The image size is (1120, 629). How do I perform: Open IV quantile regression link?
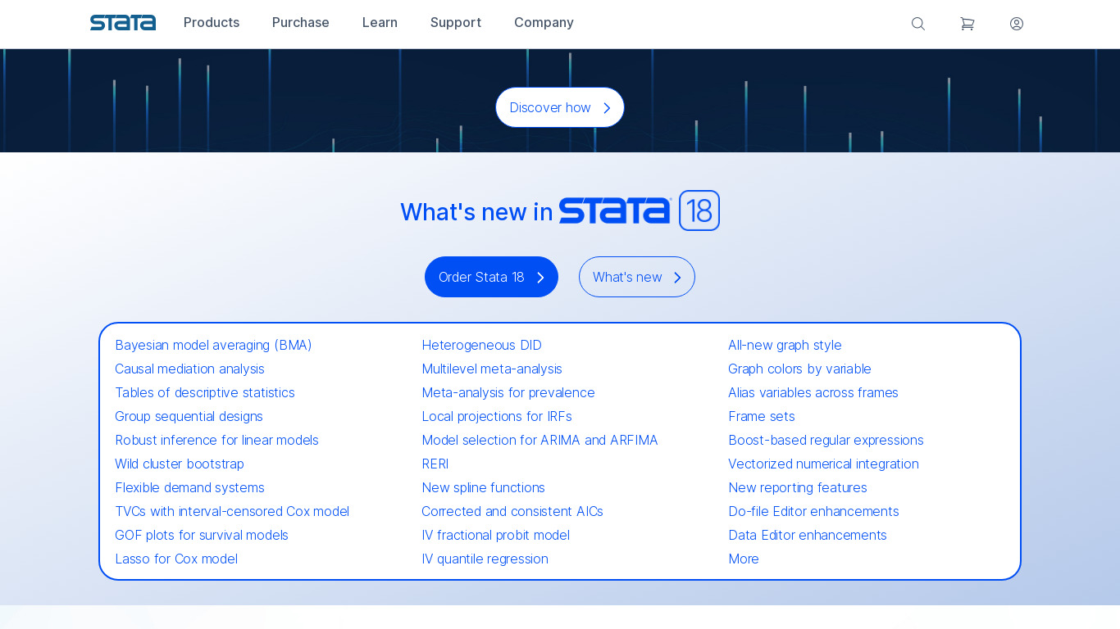(x=485, y=559)
